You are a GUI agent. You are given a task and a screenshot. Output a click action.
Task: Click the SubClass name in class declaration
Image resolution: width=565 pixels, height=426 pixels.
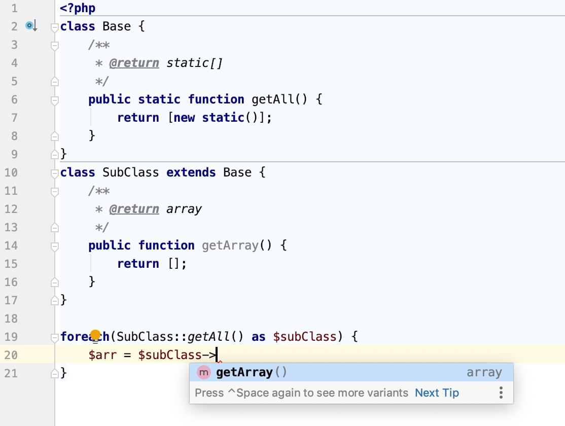pyautogui.click(x=130, y=172)
